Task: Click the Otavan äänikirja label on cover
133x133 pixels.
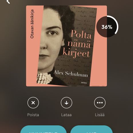Action: 32,24
